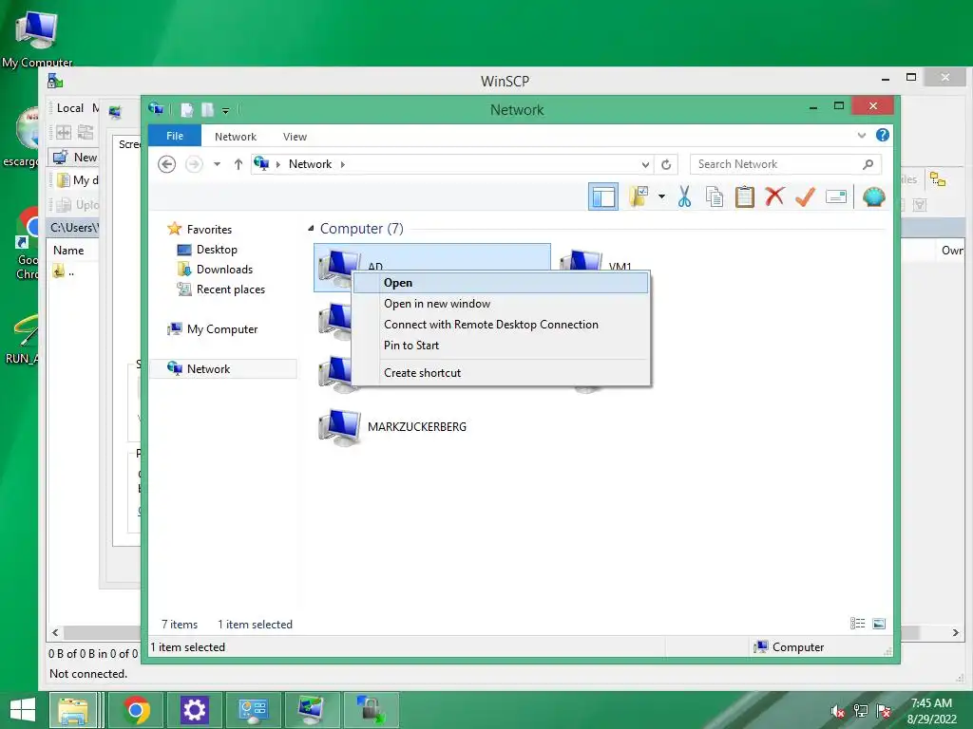
Task: Click the muted volume tray icon
Action: point(838,711)
